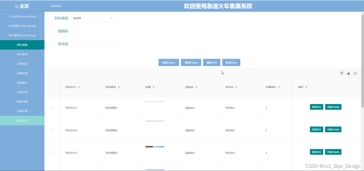Open 改签信息 sidebar item

pyautogui.click(x=22, y=92)
